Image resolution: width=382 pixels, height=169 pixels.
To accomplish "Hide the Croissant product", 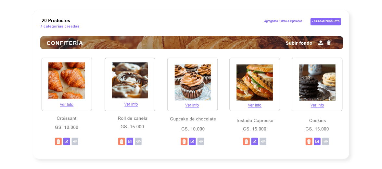I will (75, 141).
